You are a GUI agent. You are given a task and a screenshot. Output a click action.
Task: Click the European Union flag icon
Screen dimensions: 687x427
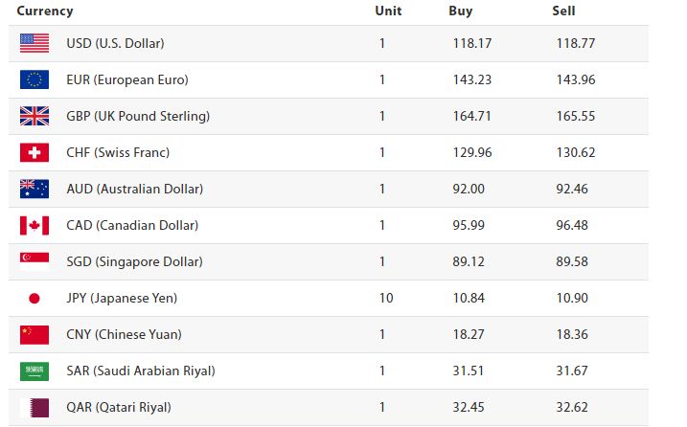(34, 79)
